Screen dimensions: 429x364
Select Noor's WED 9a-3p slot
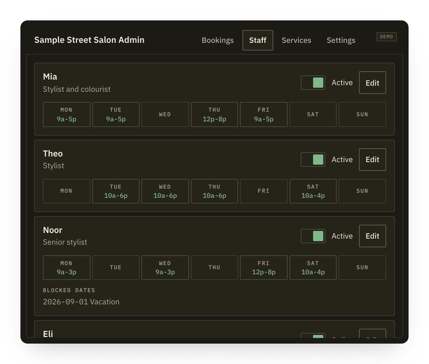165,268
